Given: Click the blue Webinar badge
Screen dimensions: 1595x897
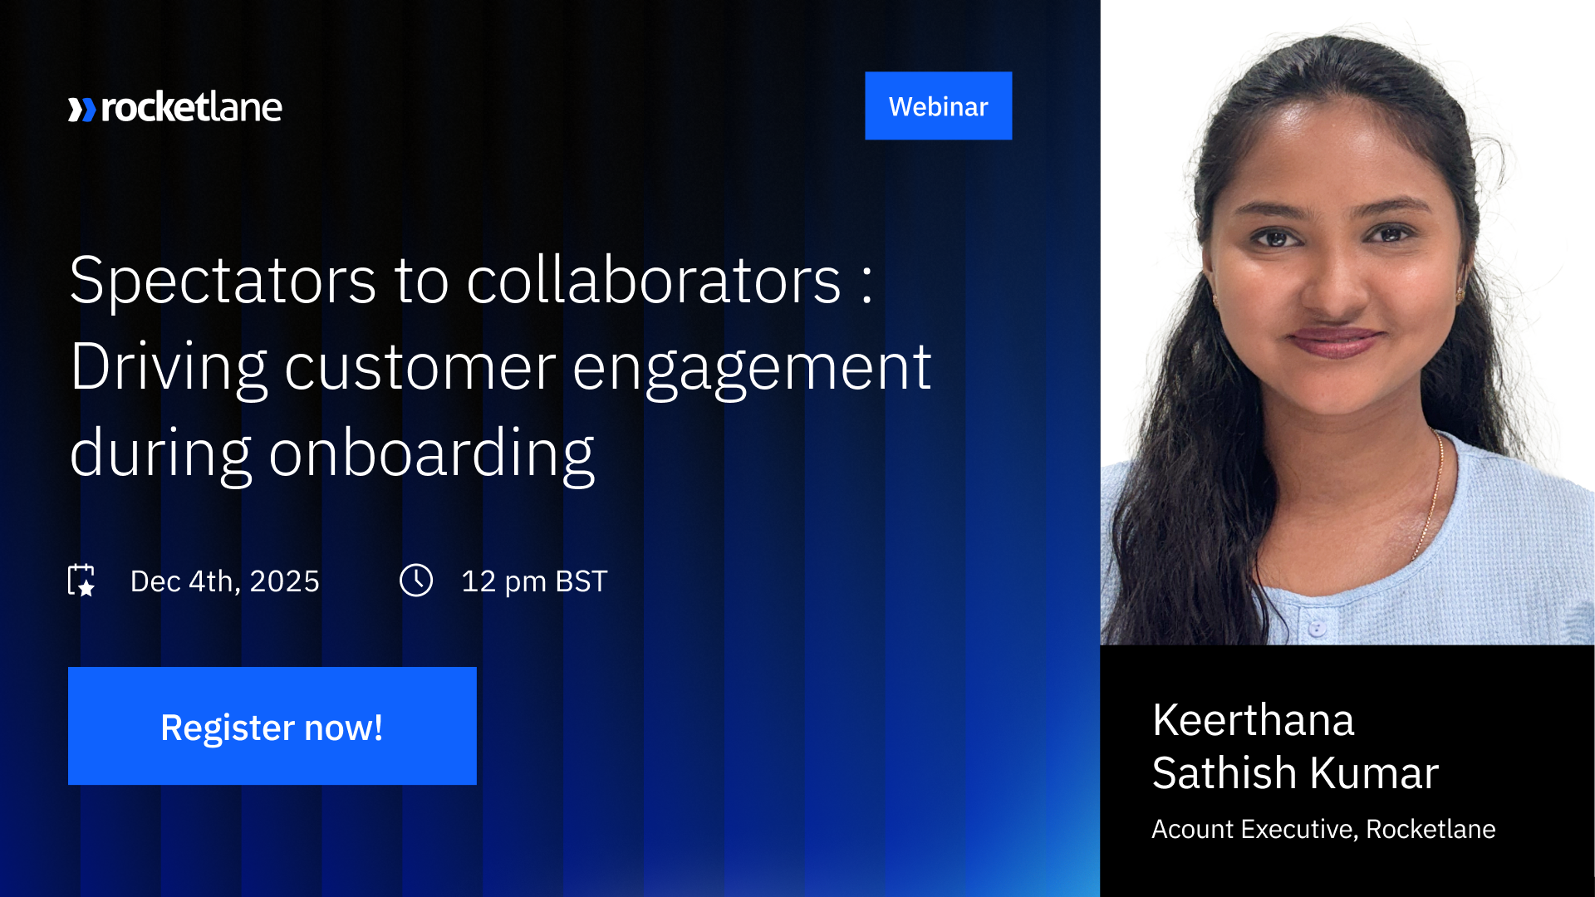Looking at the screenshot, I should (x=938, y=105).
